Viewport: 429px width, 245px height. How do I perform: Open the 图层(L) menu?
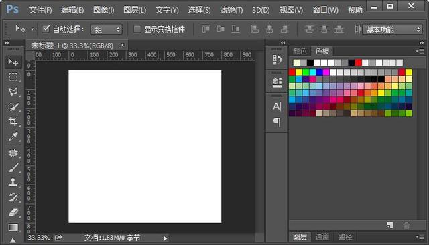(135, 11)
